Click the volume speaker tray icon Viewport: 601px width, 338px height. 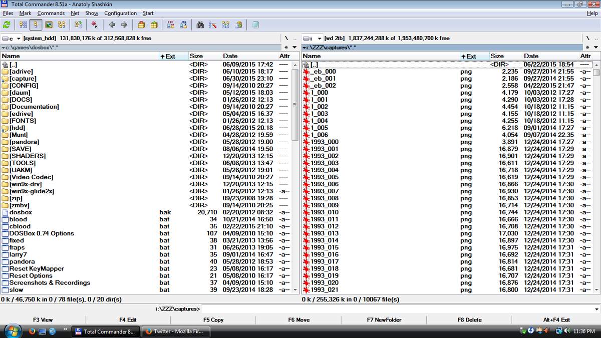pyautogui.click(x=567, y=331)
